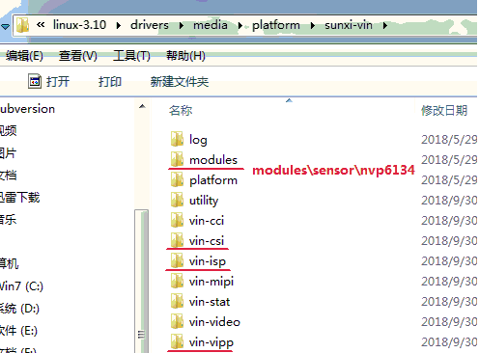
Task: Click the vin-mipi folder name
Action: (211, 282)
